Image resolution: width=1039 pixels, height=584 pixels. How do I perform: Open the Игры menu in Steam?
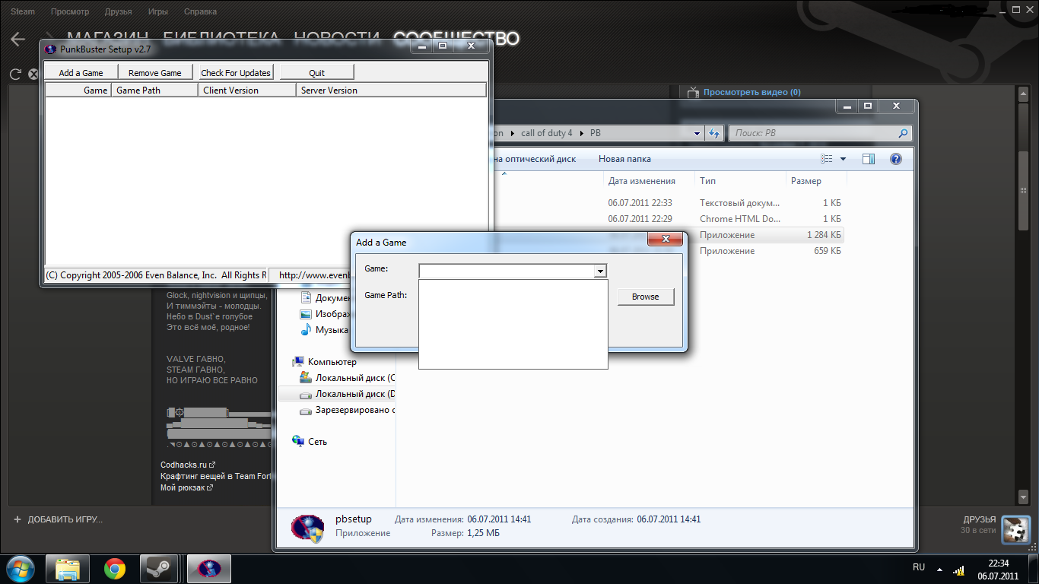pyautogui.click(x=158, y=11)
